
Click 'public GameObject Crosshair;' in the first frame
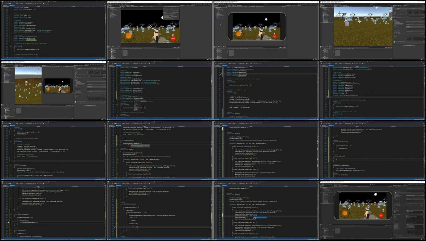pyautogui.click(x=24, y=22)
